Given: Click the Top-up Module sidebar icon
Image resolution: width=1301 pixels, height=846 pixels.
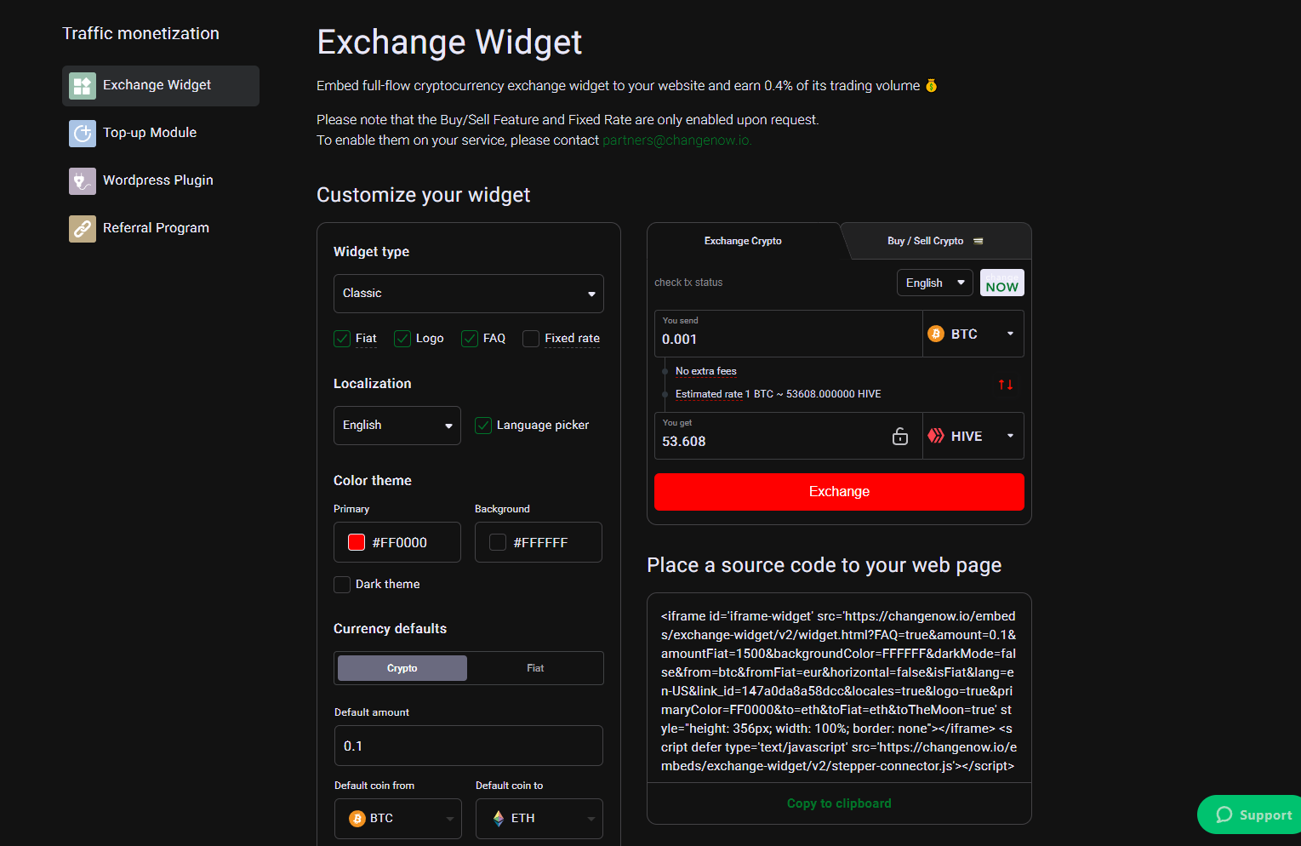Looking at the screenshot, I should [83, 134].
